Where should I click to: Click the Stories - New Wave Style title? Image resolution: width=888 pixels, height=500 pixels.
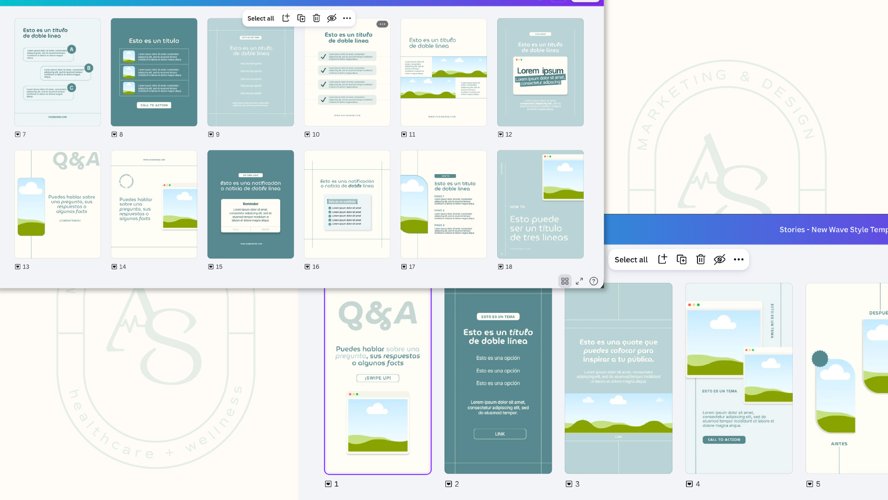833,230
